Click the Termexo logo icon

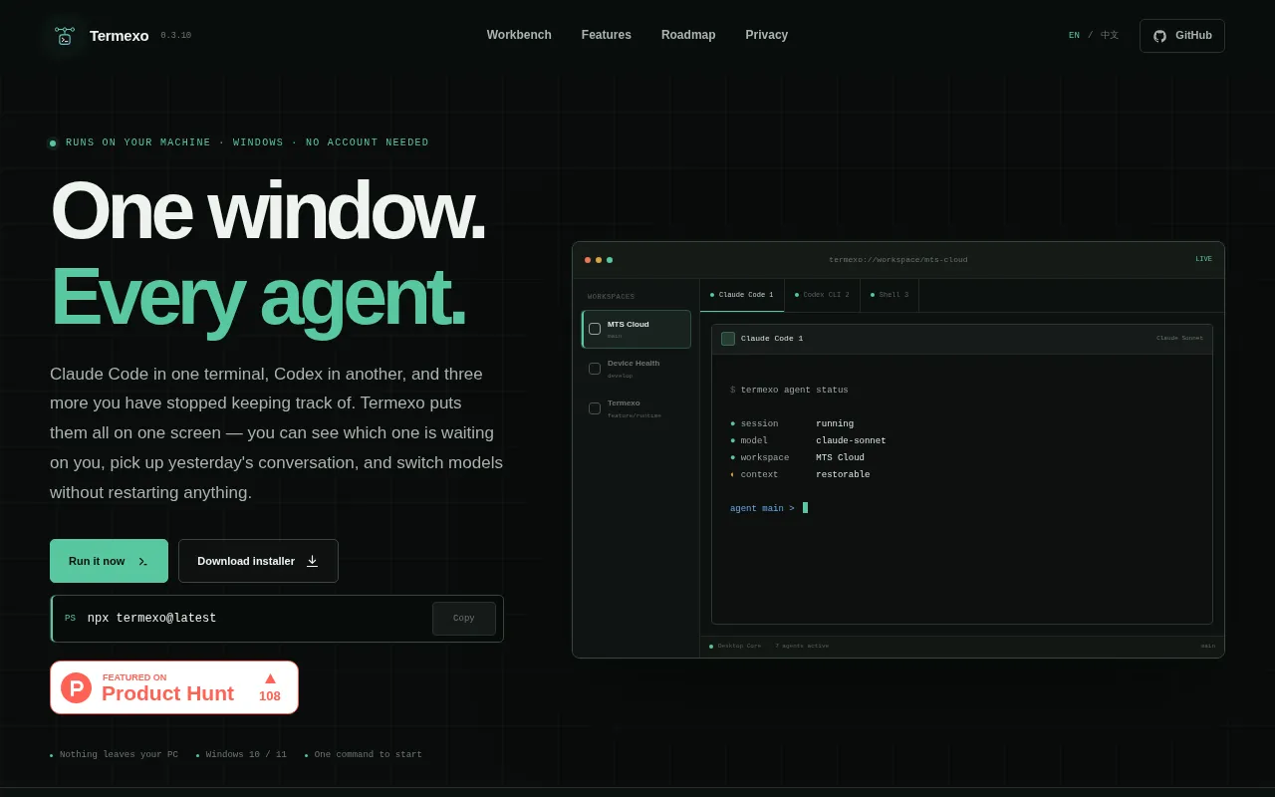[x=65, y=36]
